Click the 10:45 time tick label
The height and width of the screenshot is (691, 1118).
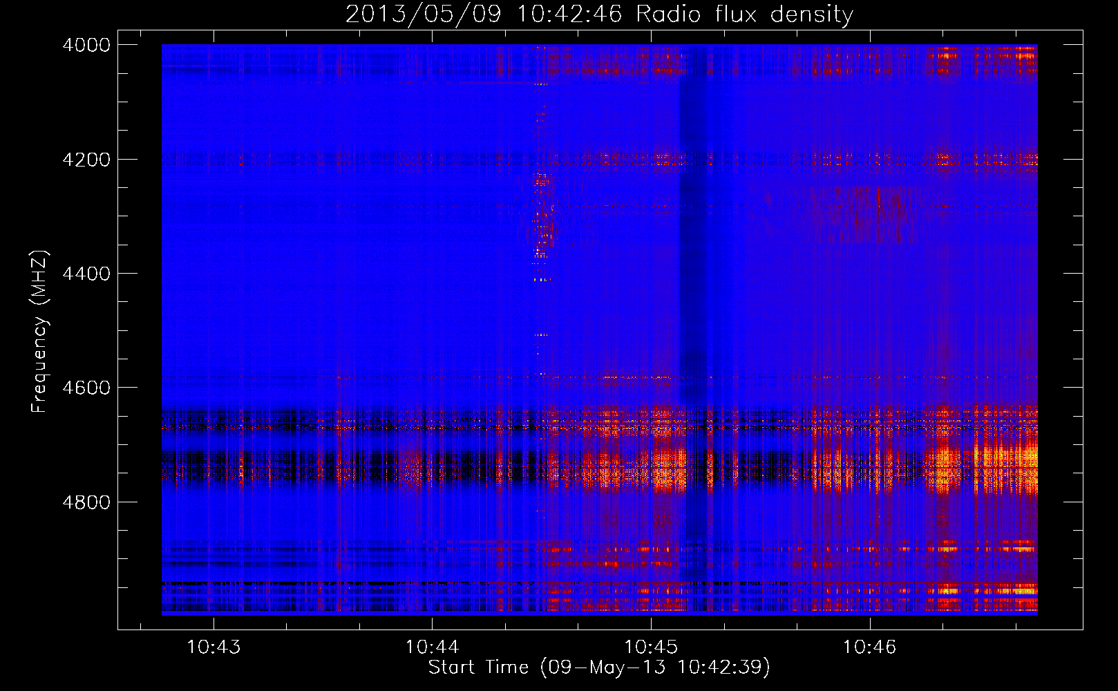651,647
